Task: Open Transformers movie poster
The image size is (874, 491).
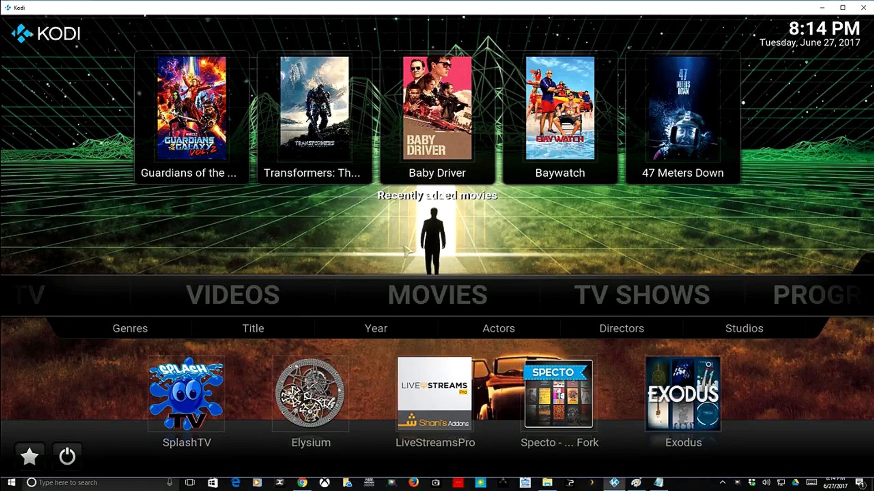Action: click(315, 108)
